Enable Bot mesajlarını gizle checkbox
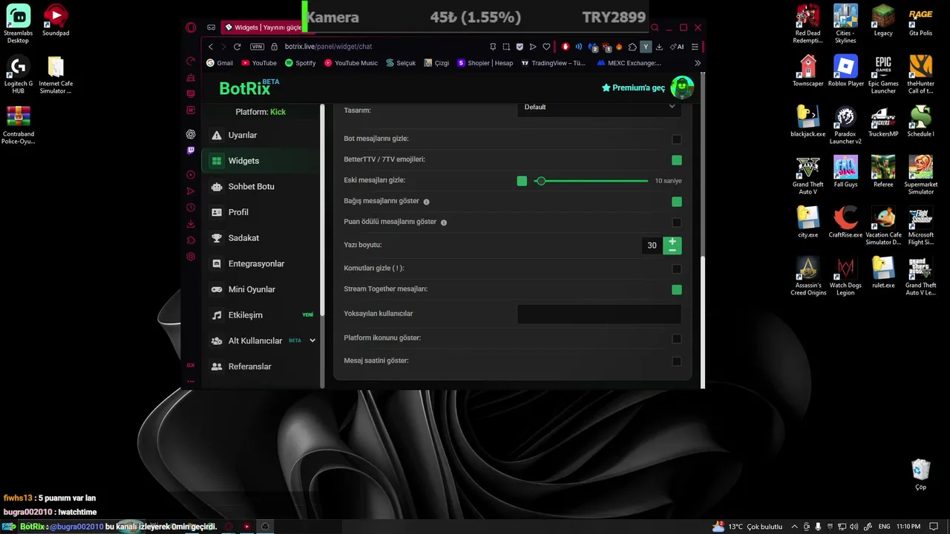This screenshot has height=534, width=950. 677,139
